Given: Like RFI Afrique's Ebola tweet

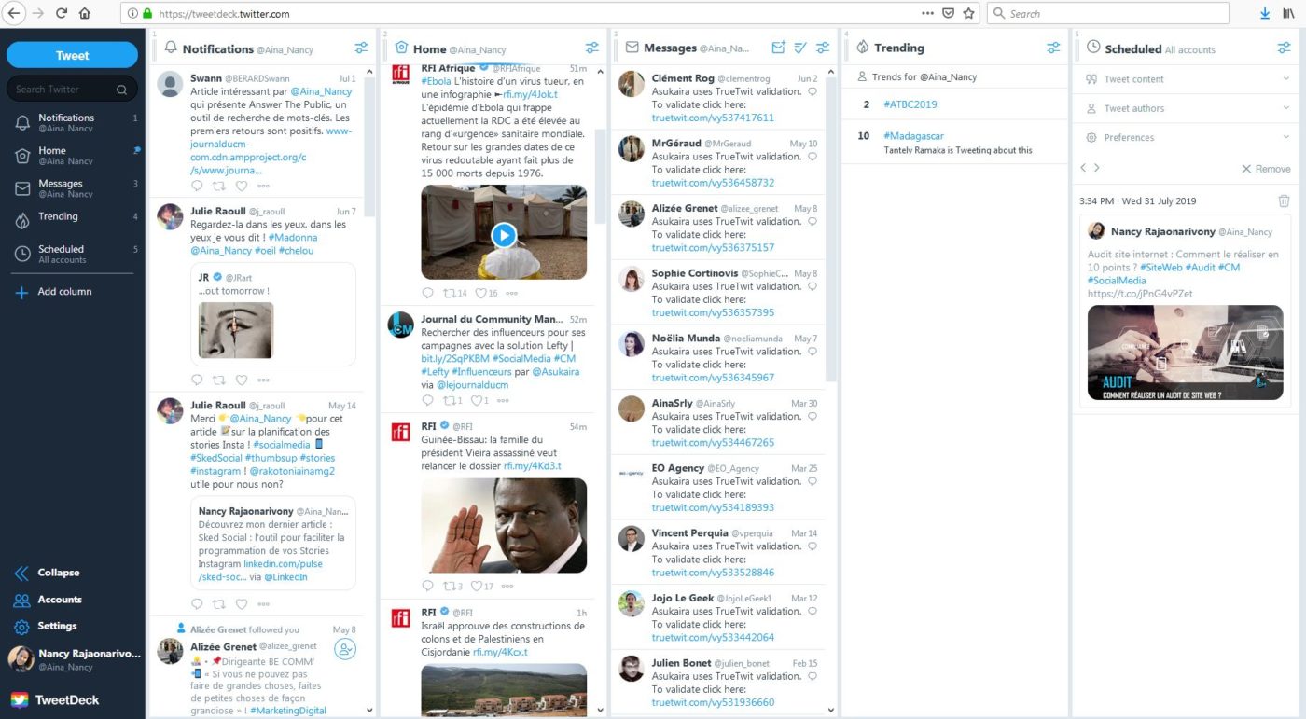Looking at the screenshot, I should click(x=481, y=293).
